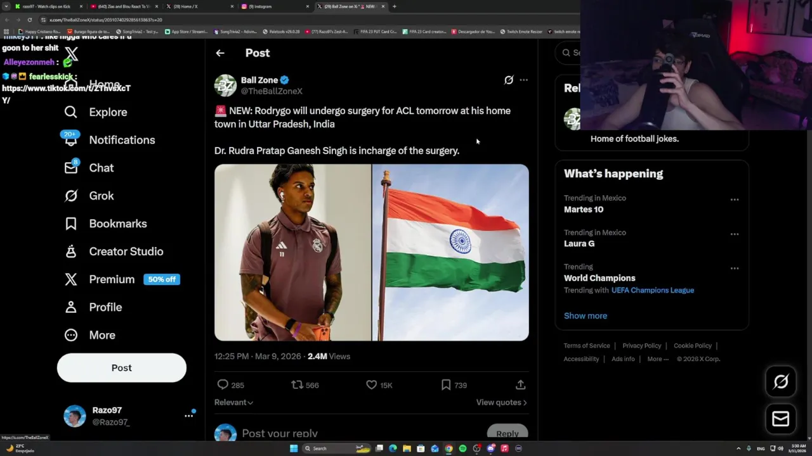This screenshot has height=456, width=812.
Task: Click the search box in right column
Action: [568, 53]
